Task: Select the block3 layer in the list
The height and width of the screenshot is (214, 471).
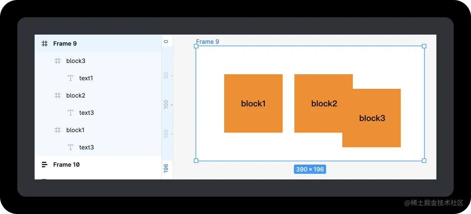Action: (98, 61)
